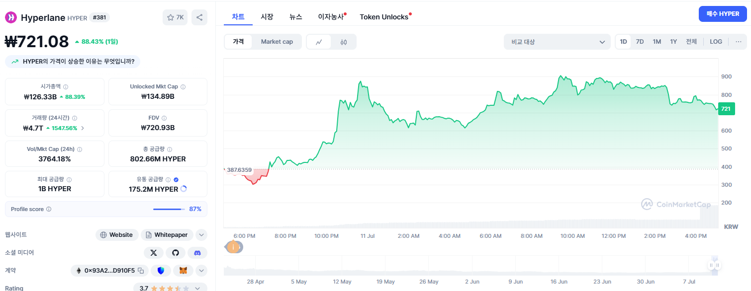Open the 시장 tab
751x291 pixels.
point(267,16)
